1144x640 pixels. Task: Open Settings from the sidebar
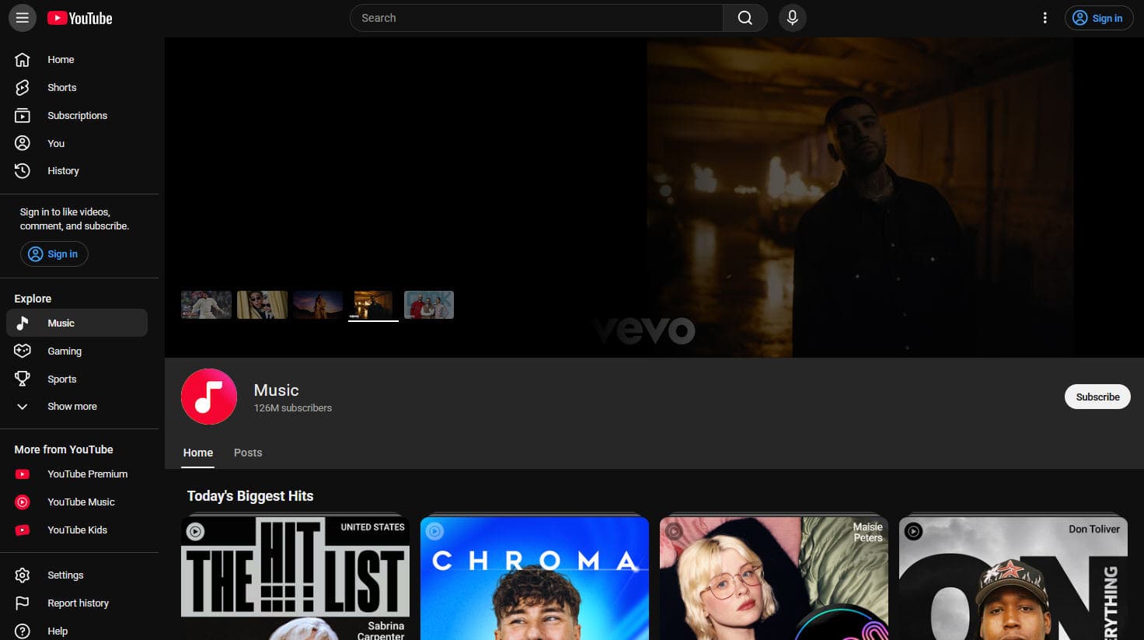tap(65, 575)
